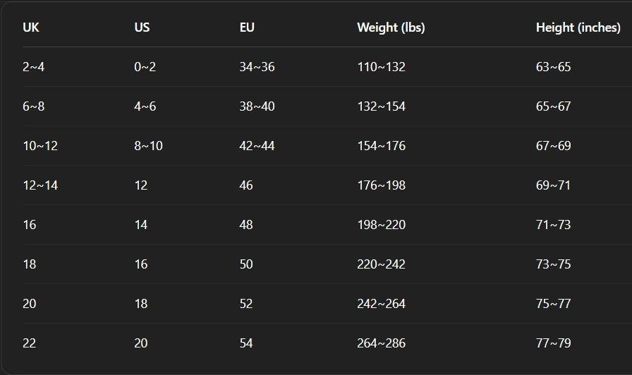Select the EU column header
Screen dimensions: 632x375
(x=247, y=28)
